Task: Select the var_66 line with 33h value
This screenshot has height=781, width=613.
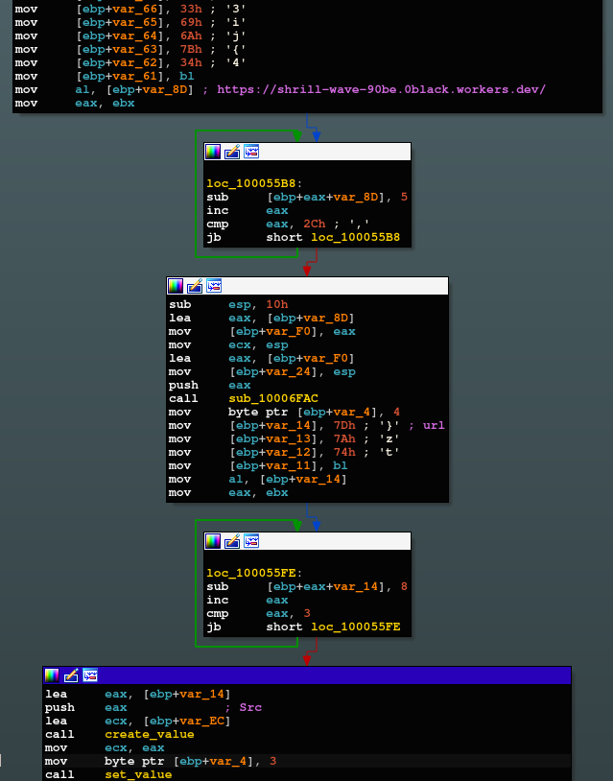Action: (x=130, y=9)
